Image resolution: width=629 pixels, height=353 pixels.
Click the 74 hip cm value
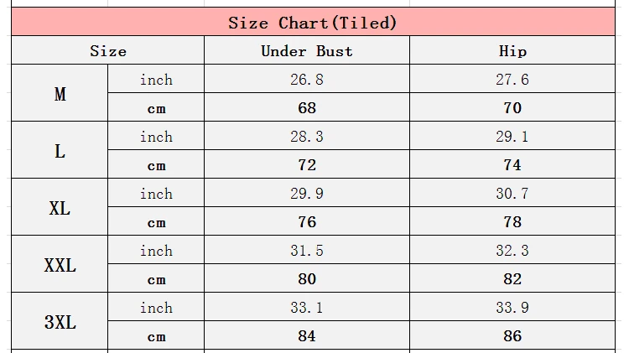click(512, 164)
